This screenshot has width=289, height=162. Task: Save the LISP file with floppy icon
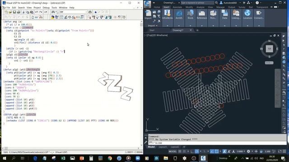[14, 12]
